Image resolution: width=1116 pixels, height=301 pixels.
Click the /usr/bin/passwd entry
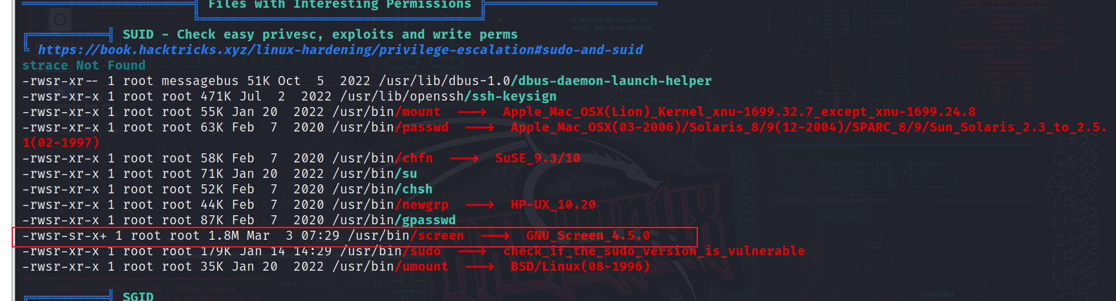point(390,127)
